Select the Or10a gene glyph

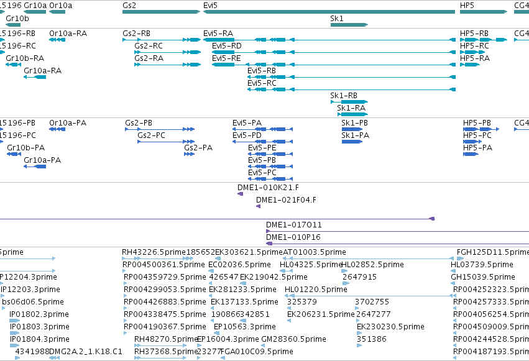57,12
